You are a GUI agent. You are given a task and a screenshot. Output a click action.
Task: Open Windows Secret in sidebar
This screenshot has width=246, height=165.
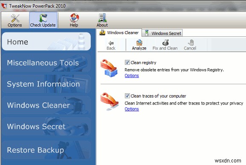click(x=46, y=127)
